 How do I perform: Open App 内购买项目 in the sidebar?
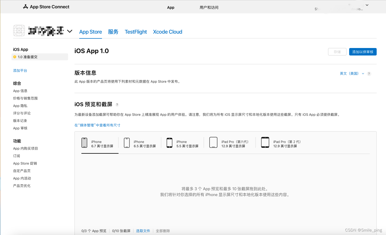tap(26, 149)
